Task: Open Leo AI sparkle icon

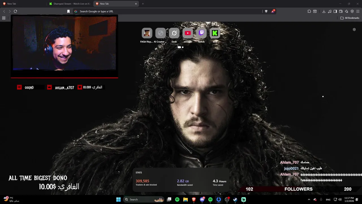Action: [346, 11]
